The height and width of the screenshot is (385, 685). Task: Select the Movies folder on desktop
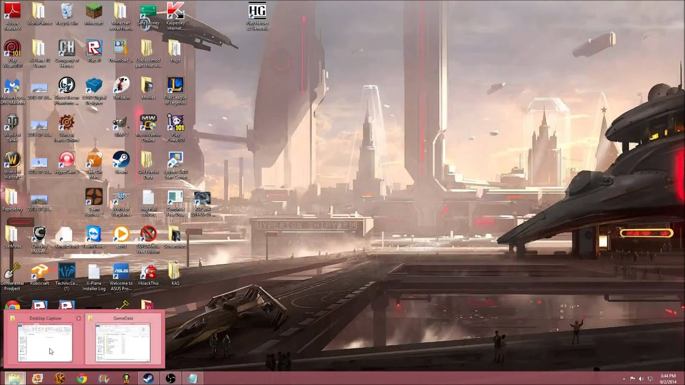(148, 89)
